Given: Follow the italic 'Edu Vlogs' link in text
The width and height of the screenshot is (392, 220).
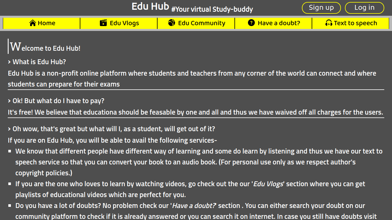Looking at the screenshot, I should click(268, 184).
